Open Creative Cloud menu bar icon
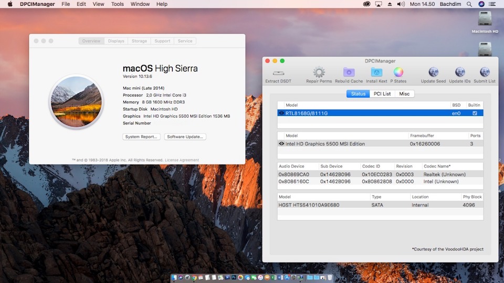The height and width of the screenshot is (283, 504). [x=366, y=4]
